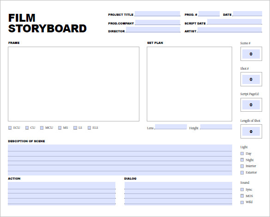Select the MCU checkbox
This screenshot has width=270, height=217.
[x=42, y=128]
